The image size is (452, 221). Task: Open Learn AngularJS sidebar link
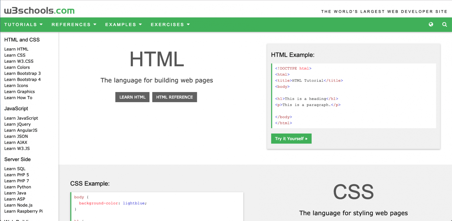pyautogui.click(x=21, y=130)
